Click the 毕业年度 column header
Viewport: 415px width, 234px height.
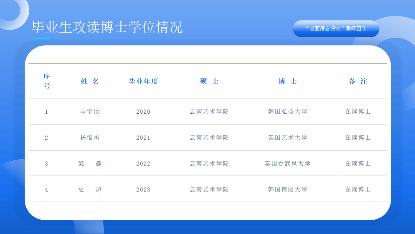point(143,81)
